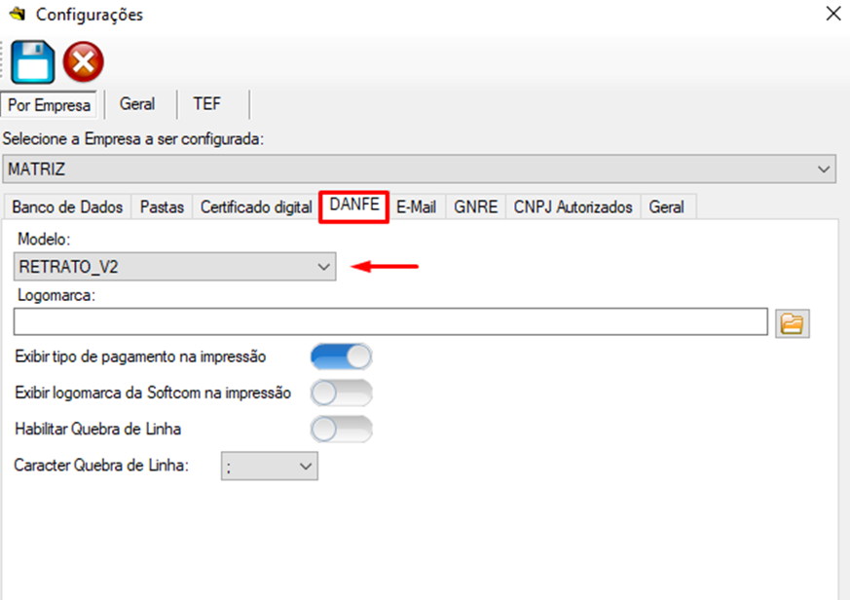Switch to the DANFE tab

[x=354, y=206]
